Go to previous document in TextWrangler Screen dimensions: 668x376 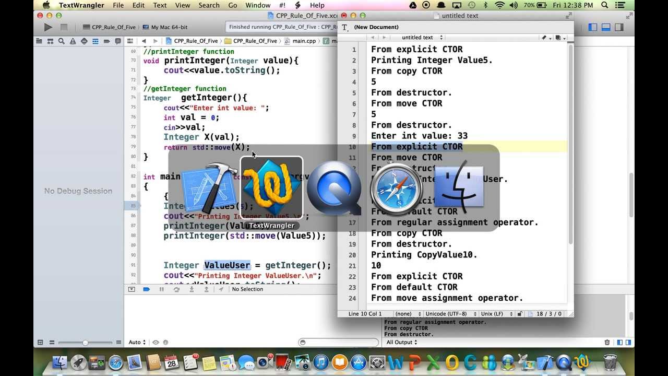tap(373, 38)
